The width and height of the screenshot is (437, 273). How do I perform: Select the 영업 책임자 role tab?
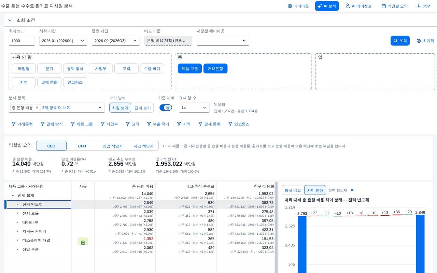click(x=113, y=146)
